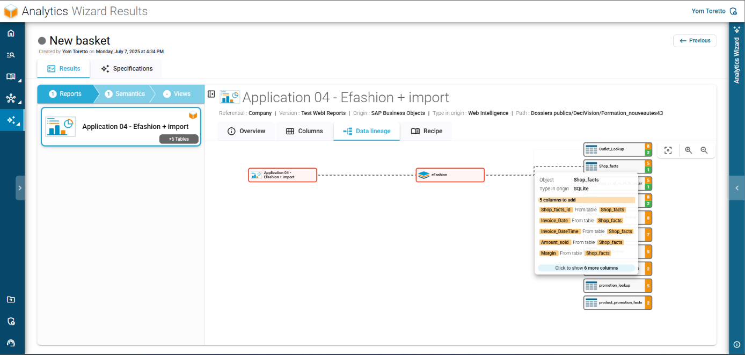Open the support headset icon in sidebar

11,343
